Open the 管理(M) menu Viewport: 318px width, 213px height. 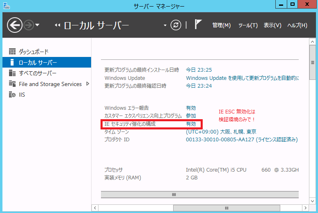pyautogui.click(x=221, y=25)
